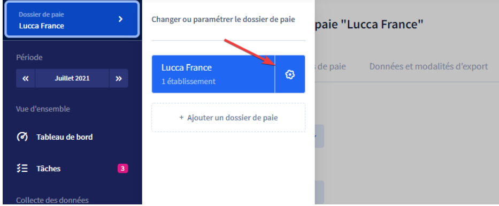Click the Tâches checklist icon

(x=22, y=168)
